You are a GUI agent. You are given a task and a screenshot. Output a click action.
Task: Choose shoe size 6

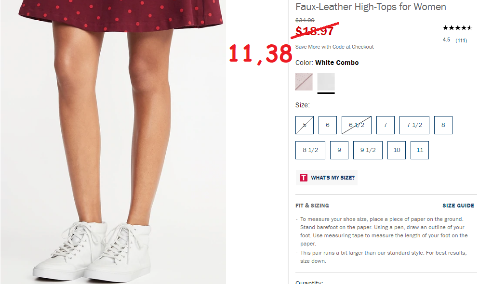328,125
